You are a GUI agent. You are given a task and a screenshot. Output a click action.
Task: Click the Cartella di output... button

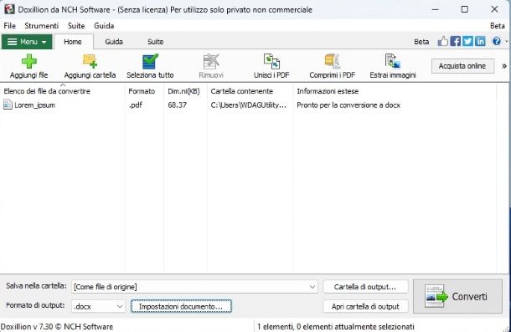click(365, 287)
